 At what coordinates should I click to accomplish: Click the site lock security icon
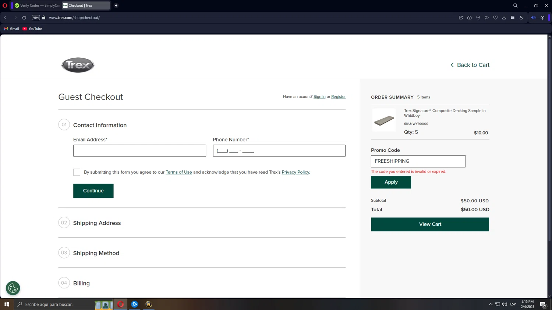pos(44,18)
